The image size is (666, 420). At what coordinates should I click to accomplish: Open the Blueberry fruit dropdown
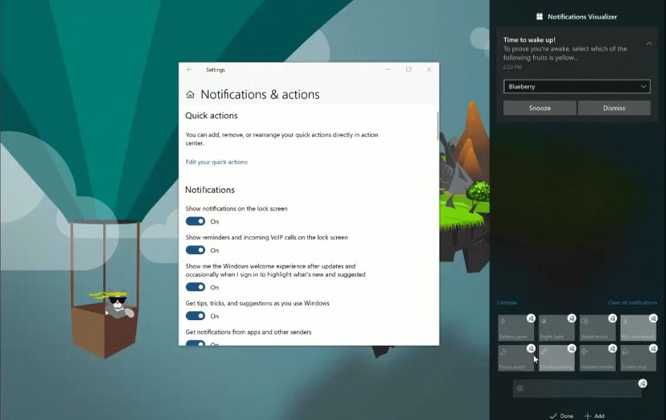pos(576,86)
